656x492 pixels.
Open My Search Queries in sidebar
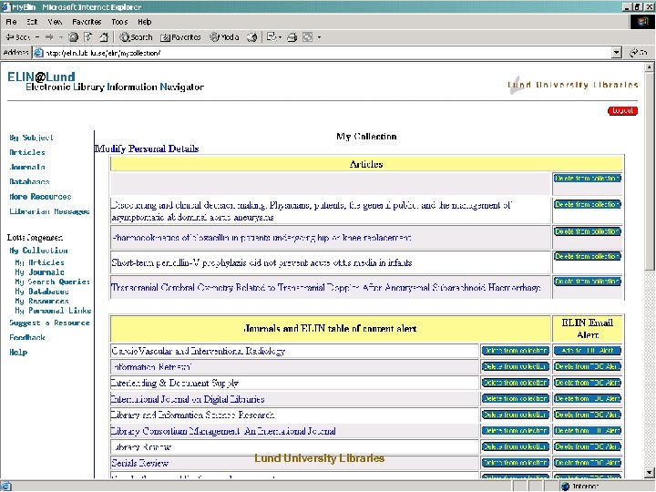coord(52,282)
